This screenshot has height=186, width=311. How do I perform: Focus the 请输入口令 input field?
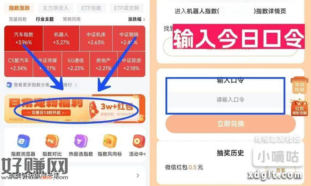(x=230, y=100)
